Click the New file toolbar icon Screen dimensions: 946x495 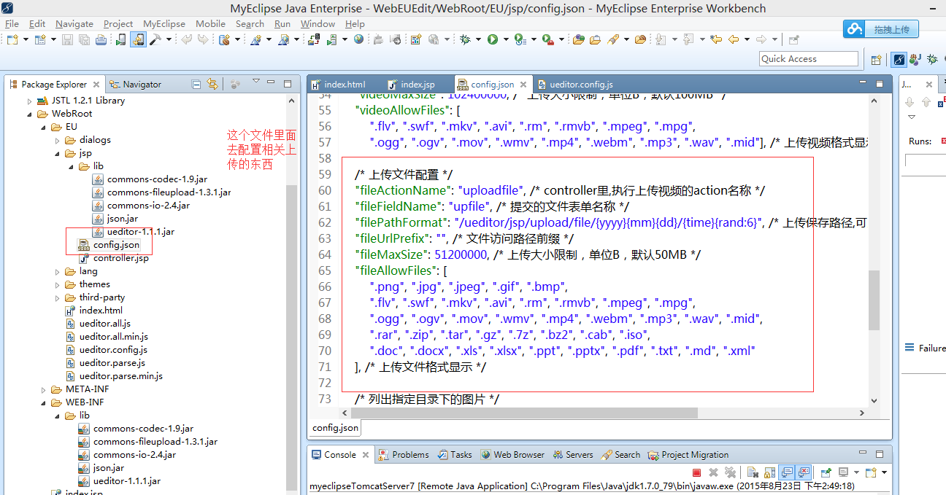coord(12,39)
